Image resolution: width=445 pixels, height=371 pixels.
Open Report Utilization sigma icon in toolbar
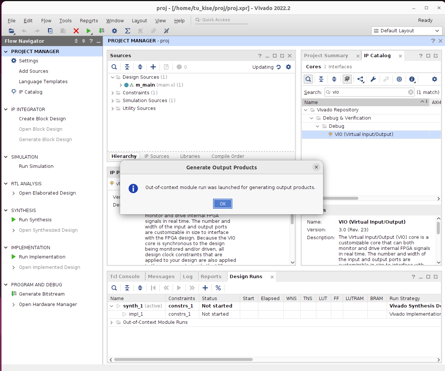(127, 31)
